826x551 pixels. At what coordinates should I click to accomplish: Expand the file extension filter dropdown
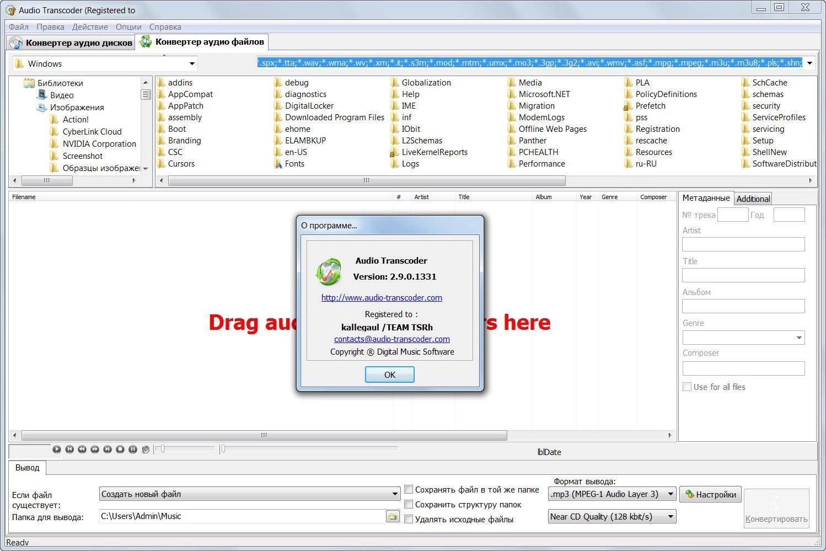(x=809, y=63)
